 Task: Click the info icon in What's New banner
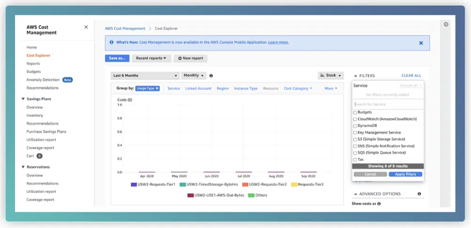coord(112,42)
